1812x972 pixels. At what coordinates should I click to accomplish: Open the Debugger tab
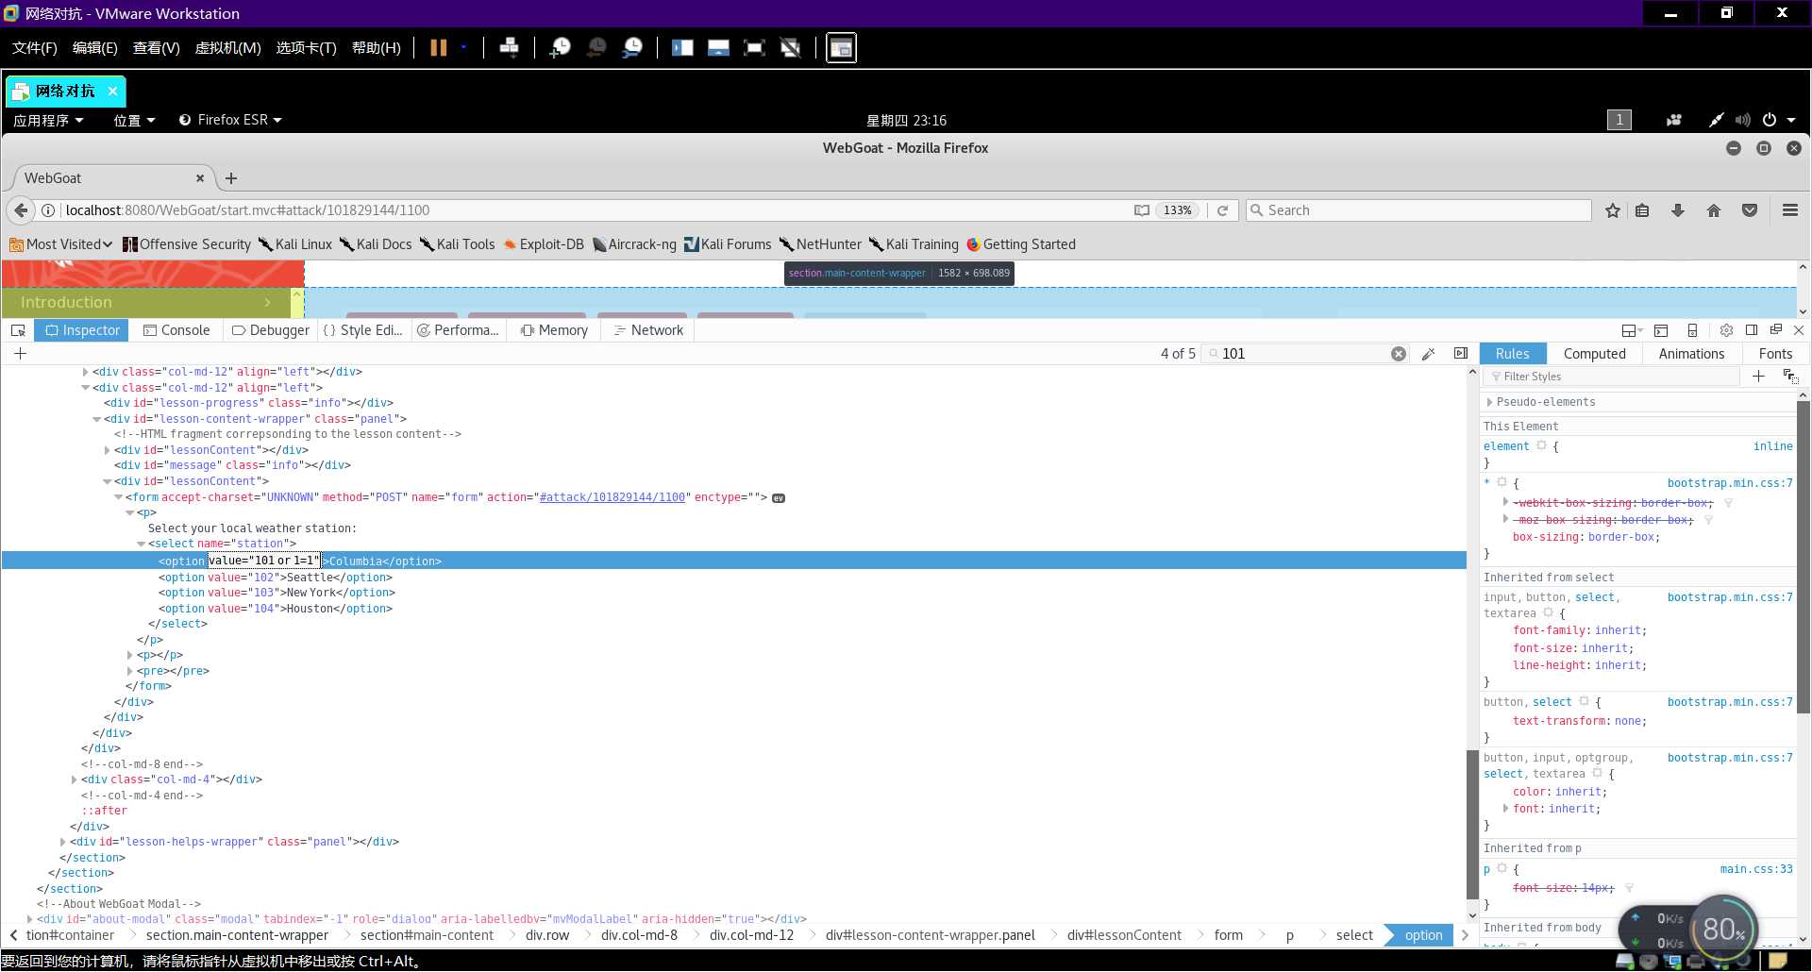(271, 330)
